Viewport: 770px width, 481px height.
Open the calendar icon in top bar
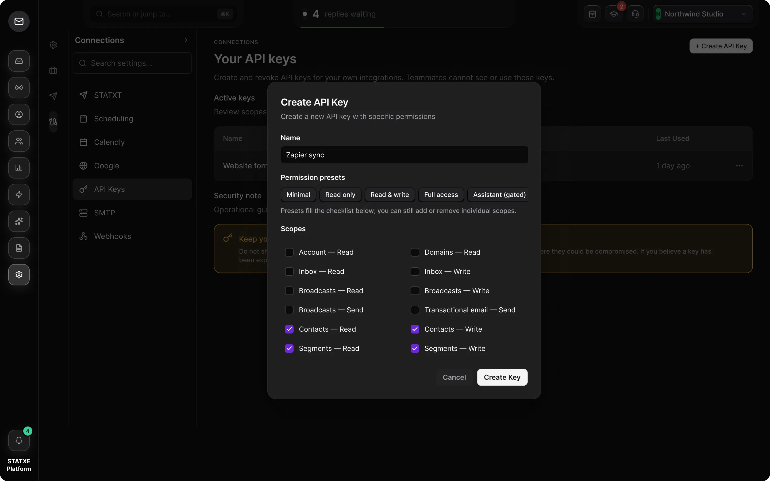592,14
